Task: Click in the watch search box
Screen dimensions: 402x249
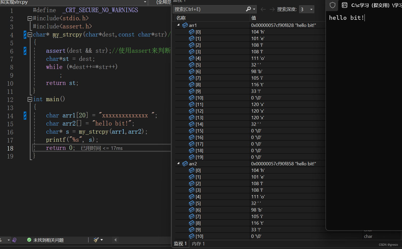Action: tap(209, 9)
